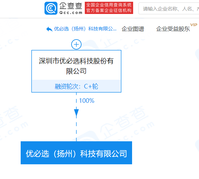
Task: Click the 企查查 Qcc.com brand text
Action: [71, 8]
